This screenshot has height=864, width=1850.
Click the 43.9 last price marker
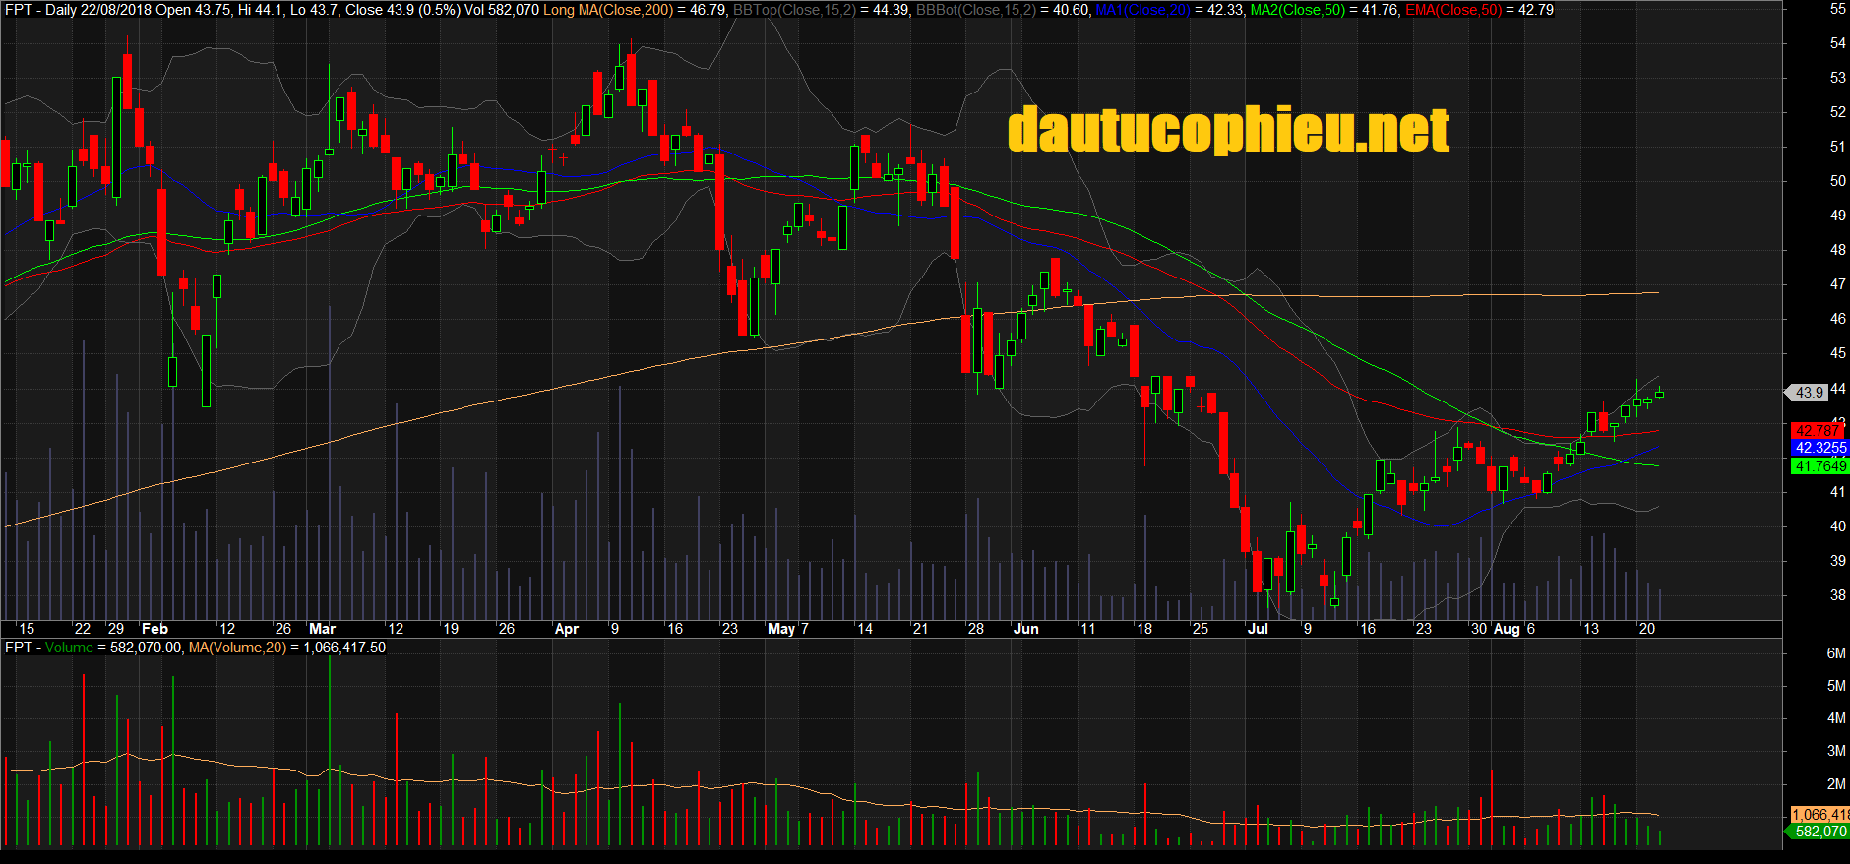point(1809,392)
